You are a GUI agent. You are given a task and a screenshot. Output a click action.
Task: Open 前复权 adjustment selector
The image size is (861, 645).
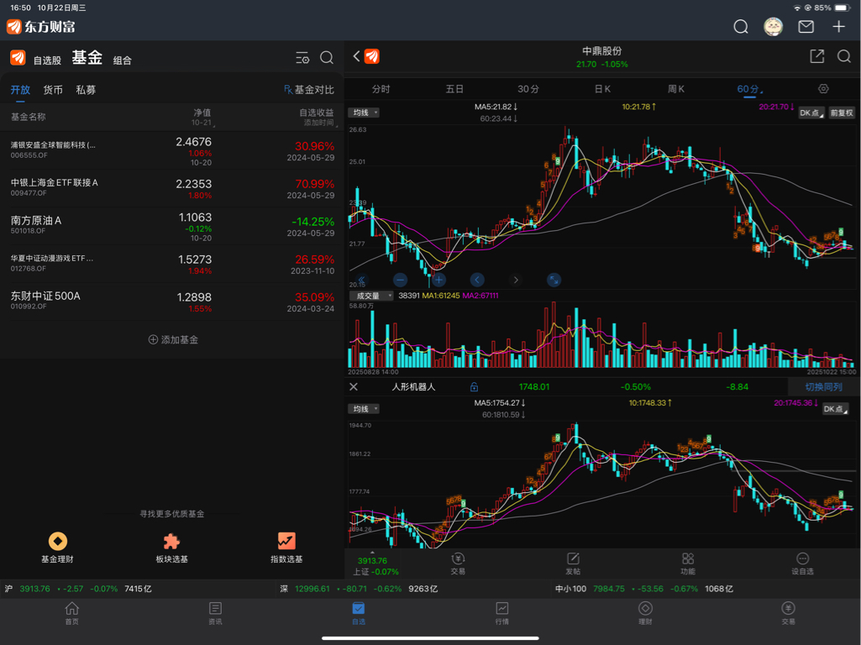(x=841, y=113)
